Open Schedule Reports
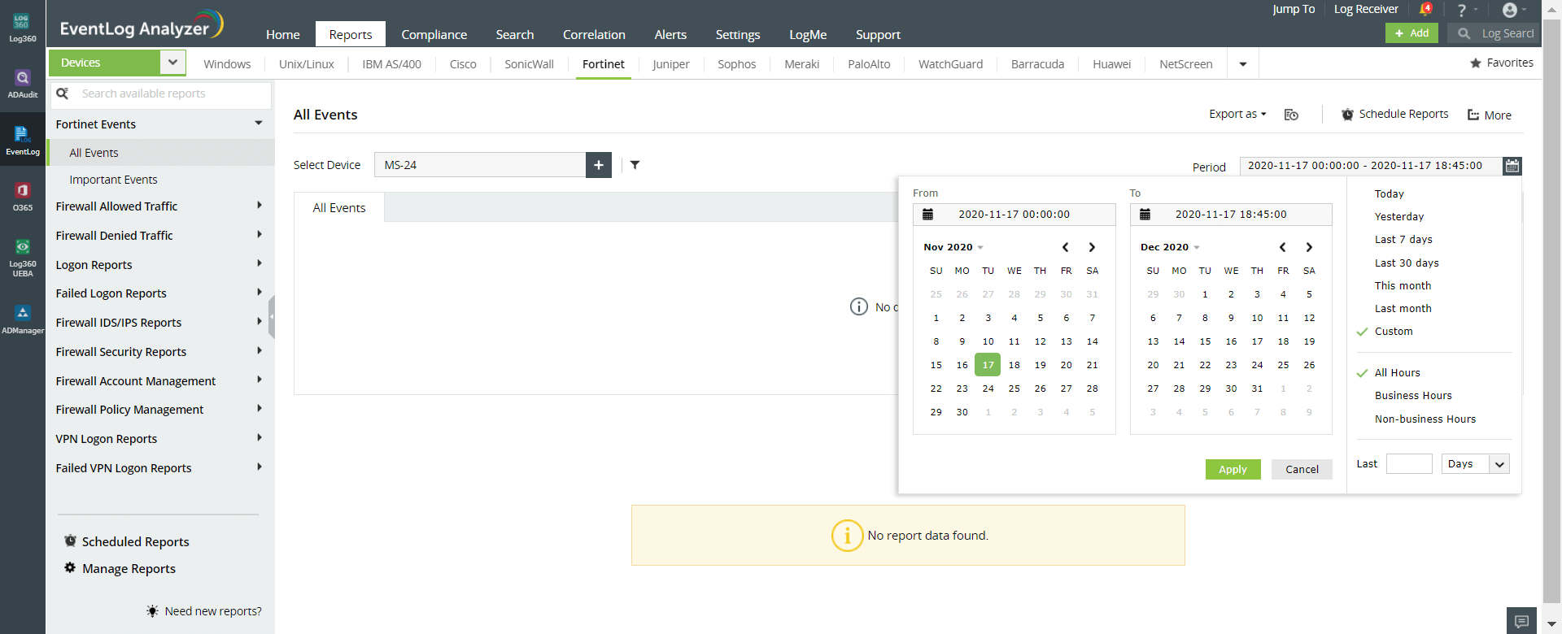 tap(1395, 115)
